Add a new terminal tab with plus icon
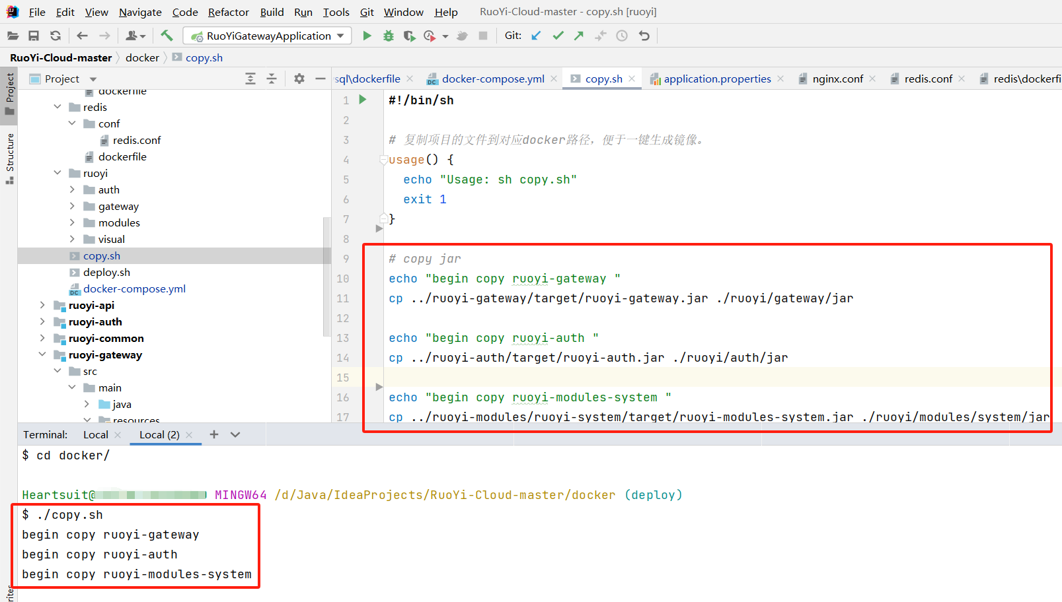 [x=213, y=434]
